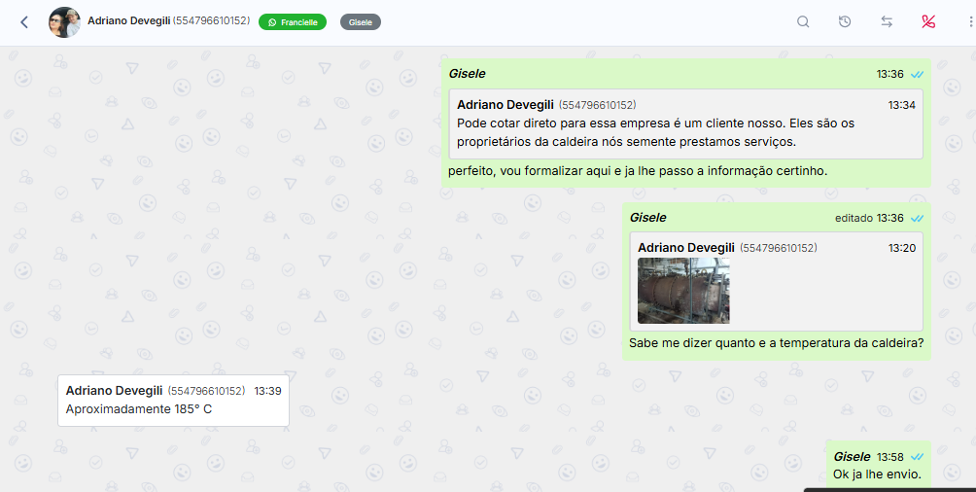
Task: Click the quoted message about 'Pode cotar direto'
Action: [684, 123]
